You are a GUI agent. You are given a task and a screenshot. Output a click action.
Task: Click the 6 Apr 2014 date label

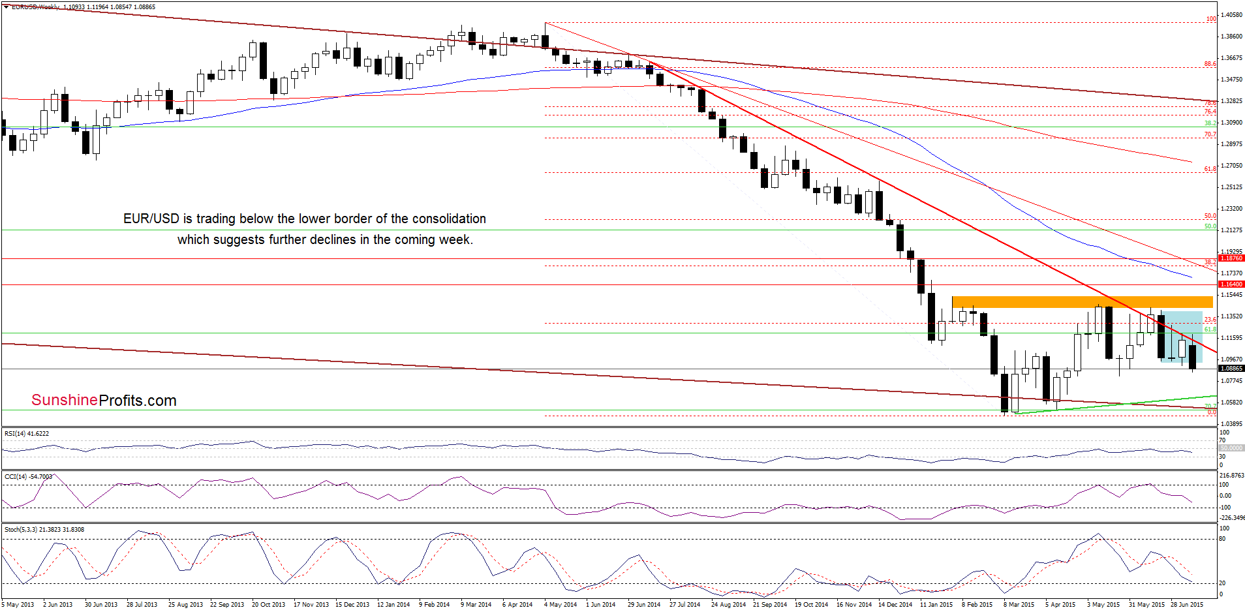517,605
